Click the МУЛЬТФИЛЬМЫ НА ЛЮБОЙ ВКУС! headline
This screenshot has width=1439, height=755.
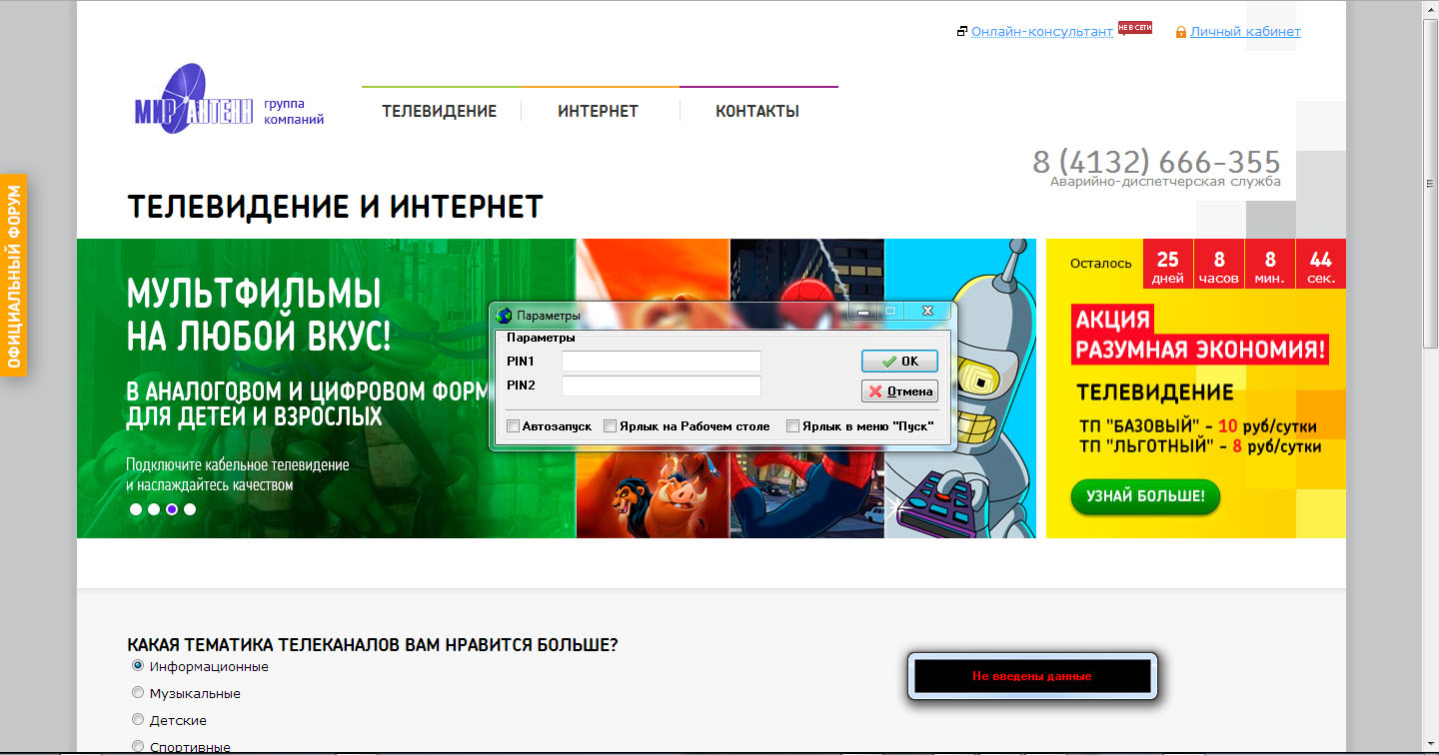[x=259, y=316]
